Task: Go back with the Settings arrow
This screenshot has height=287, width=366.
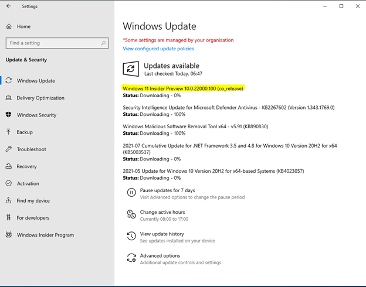Action: [9, 6]
